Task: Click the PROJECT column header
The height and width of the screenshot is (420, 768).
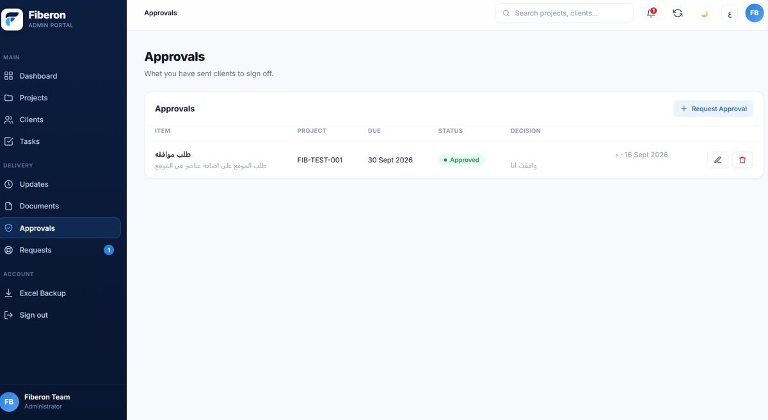Action: 312,131
